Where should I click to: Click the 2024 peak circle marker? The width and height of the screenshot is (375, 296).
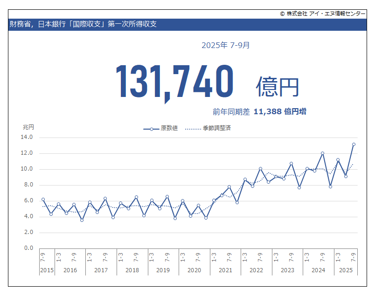(322, 153)
